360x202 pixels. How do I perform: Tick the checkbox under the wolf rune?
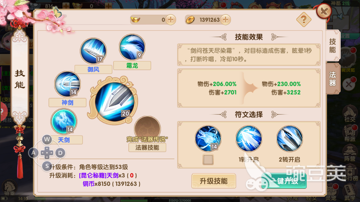208,160
